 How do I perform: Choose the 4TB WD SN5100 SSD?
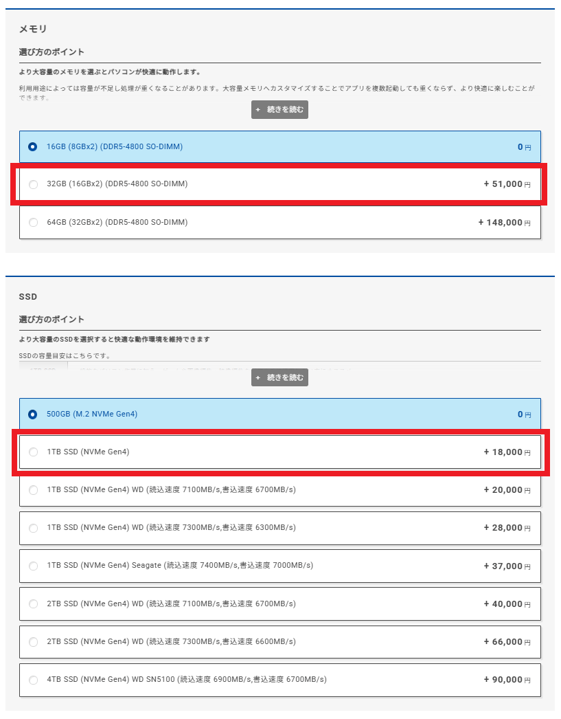point(33,680)
